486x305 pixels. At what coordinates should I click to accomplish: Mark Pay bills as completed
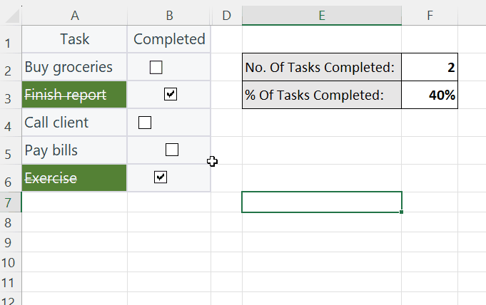pyautogui.click(x=172, y=150)
